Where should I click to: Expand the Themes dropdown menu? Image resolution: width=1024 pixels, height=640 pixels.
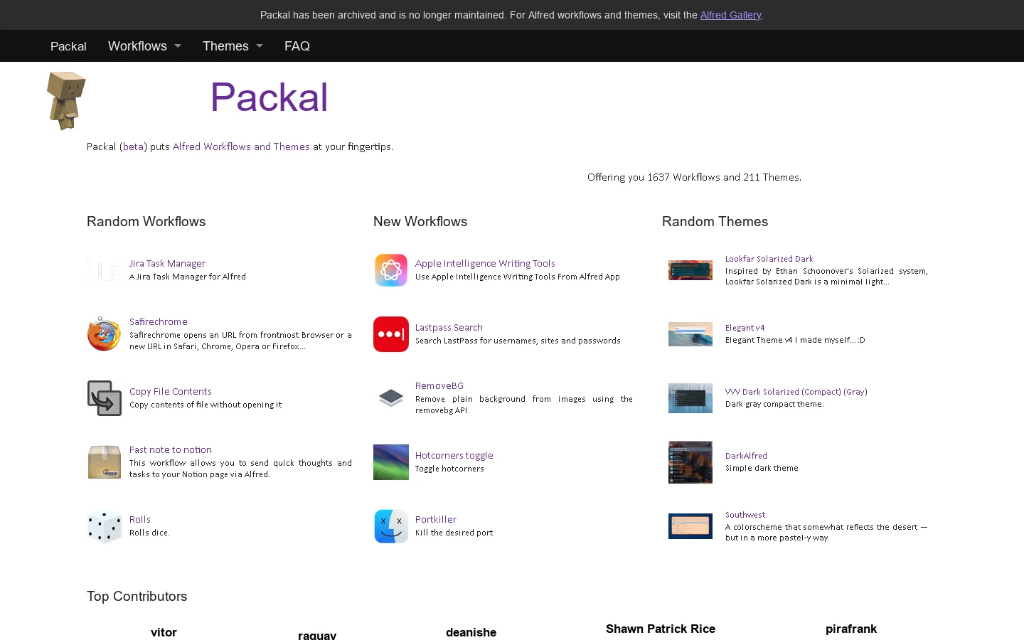click(x=233, y=46)
